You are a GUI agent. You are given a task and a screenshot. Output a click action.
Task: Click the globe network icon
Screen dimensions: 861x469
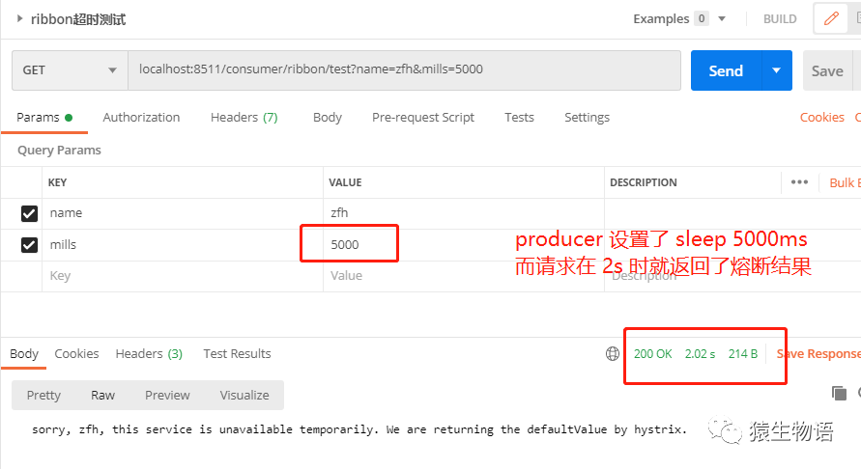[x=613, y=354]
